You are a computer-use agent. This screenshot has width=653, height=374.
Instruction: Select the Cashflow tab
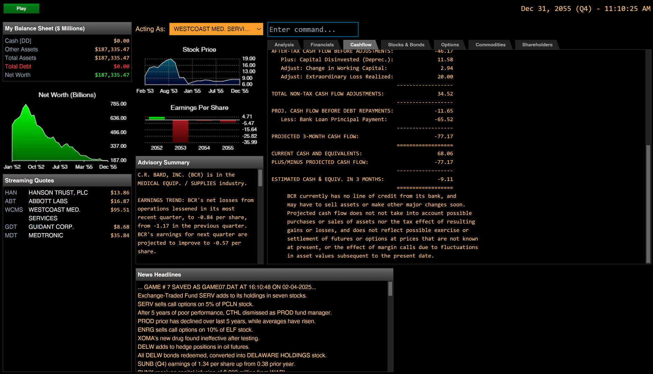[361, 45]
